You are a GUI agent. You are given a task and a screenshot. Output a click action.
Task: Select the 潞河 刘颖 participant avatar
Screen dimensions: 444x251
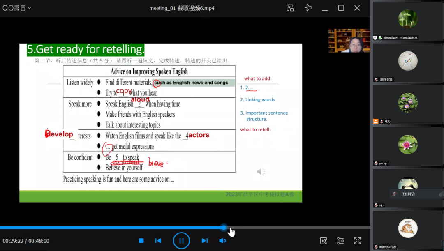pos(407,61)
